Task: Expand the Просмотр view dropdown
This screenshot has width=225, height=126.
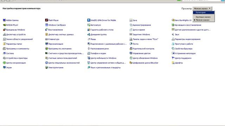Action: point(202,8)
